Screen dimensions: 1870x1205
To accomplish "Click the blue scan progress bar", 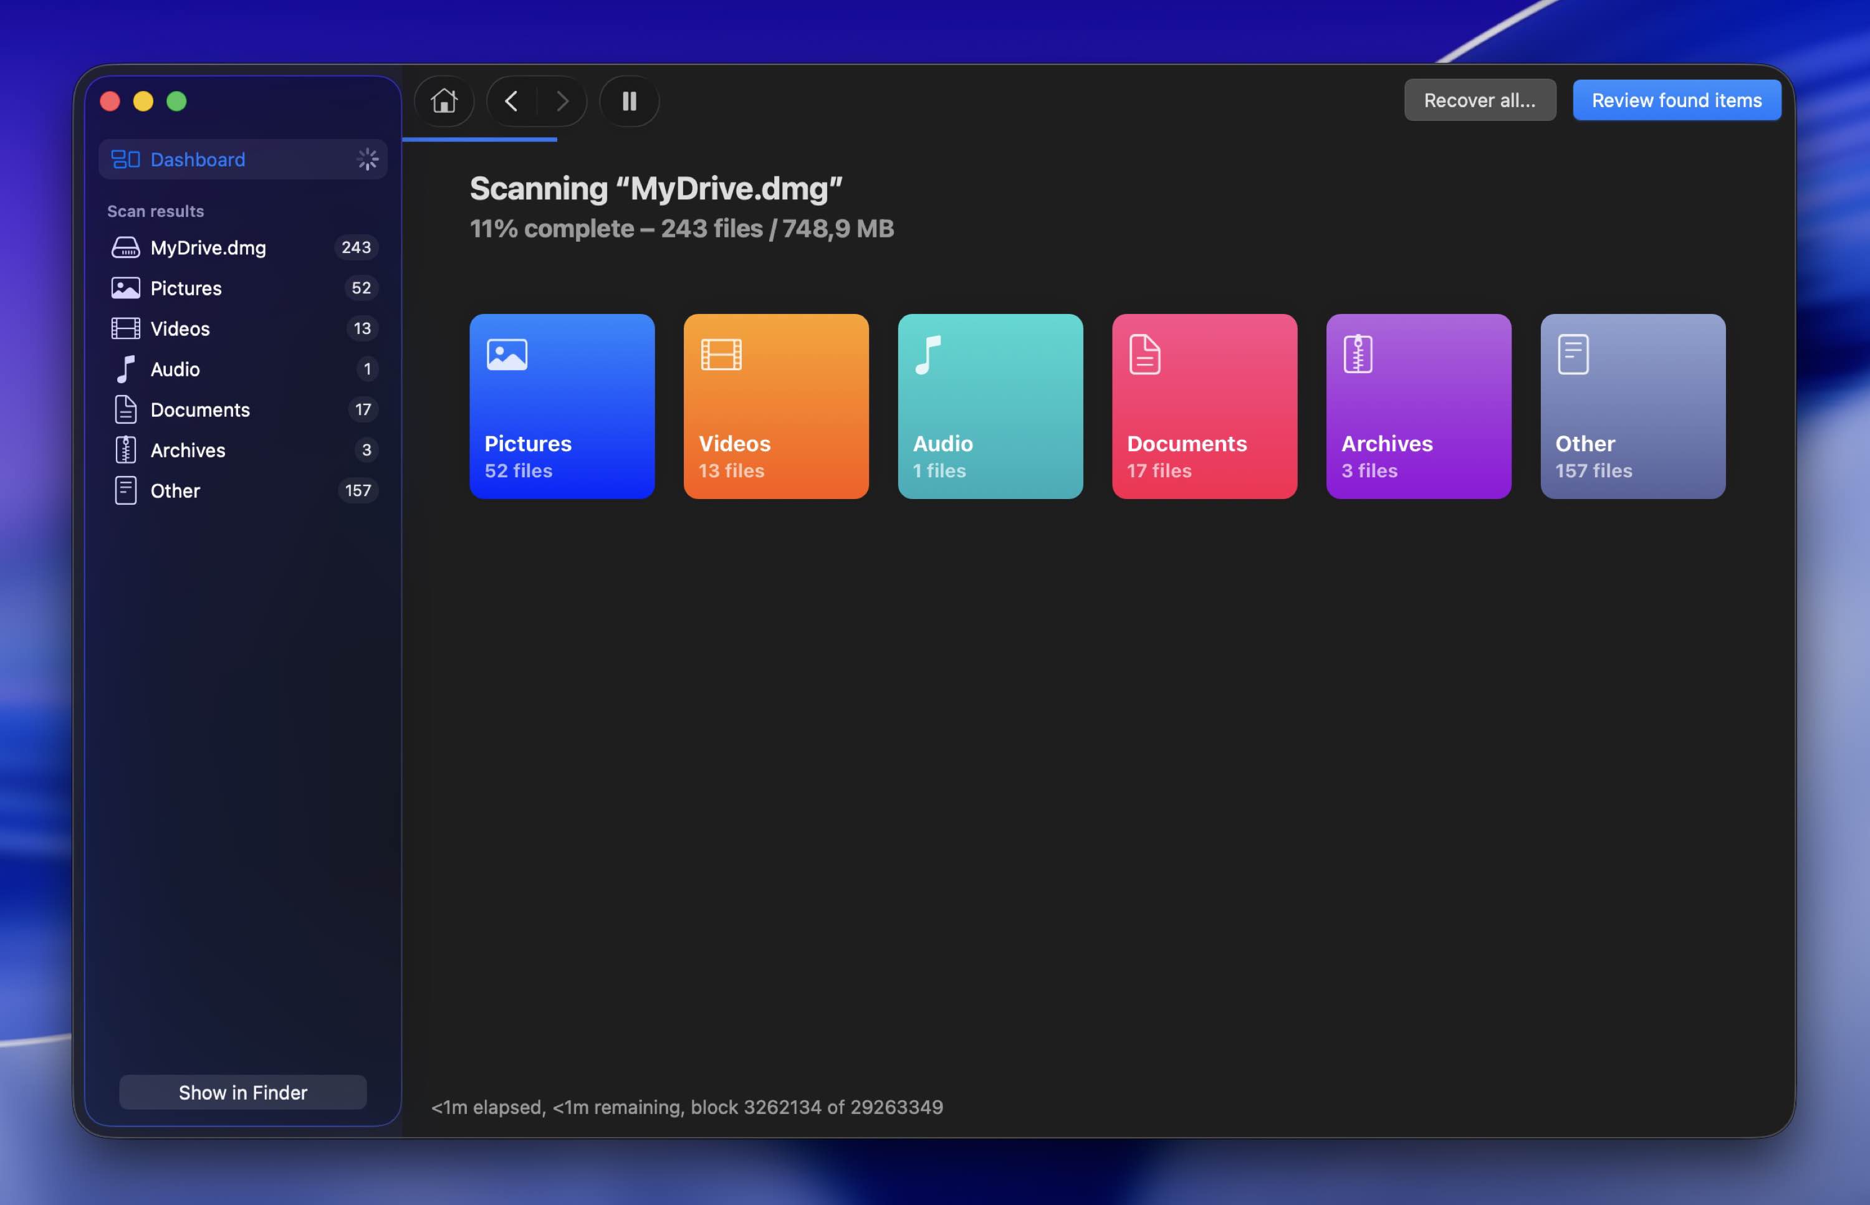I will [x=480, y=140].
